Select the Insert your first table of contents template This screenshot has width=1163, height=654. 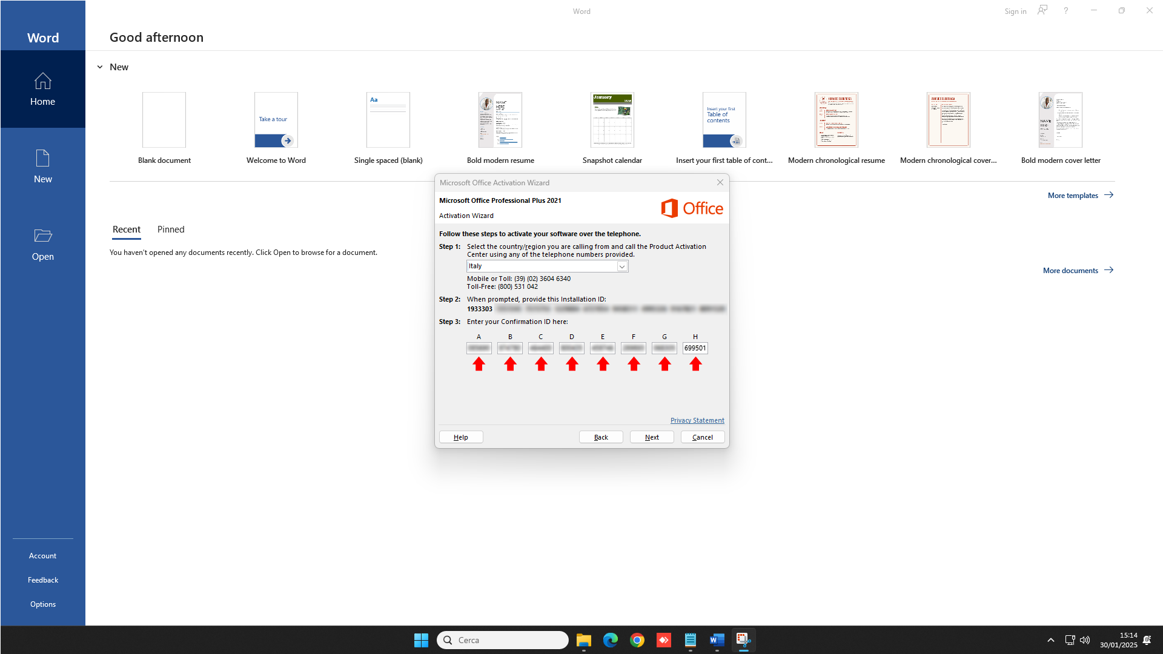(724, 128)
